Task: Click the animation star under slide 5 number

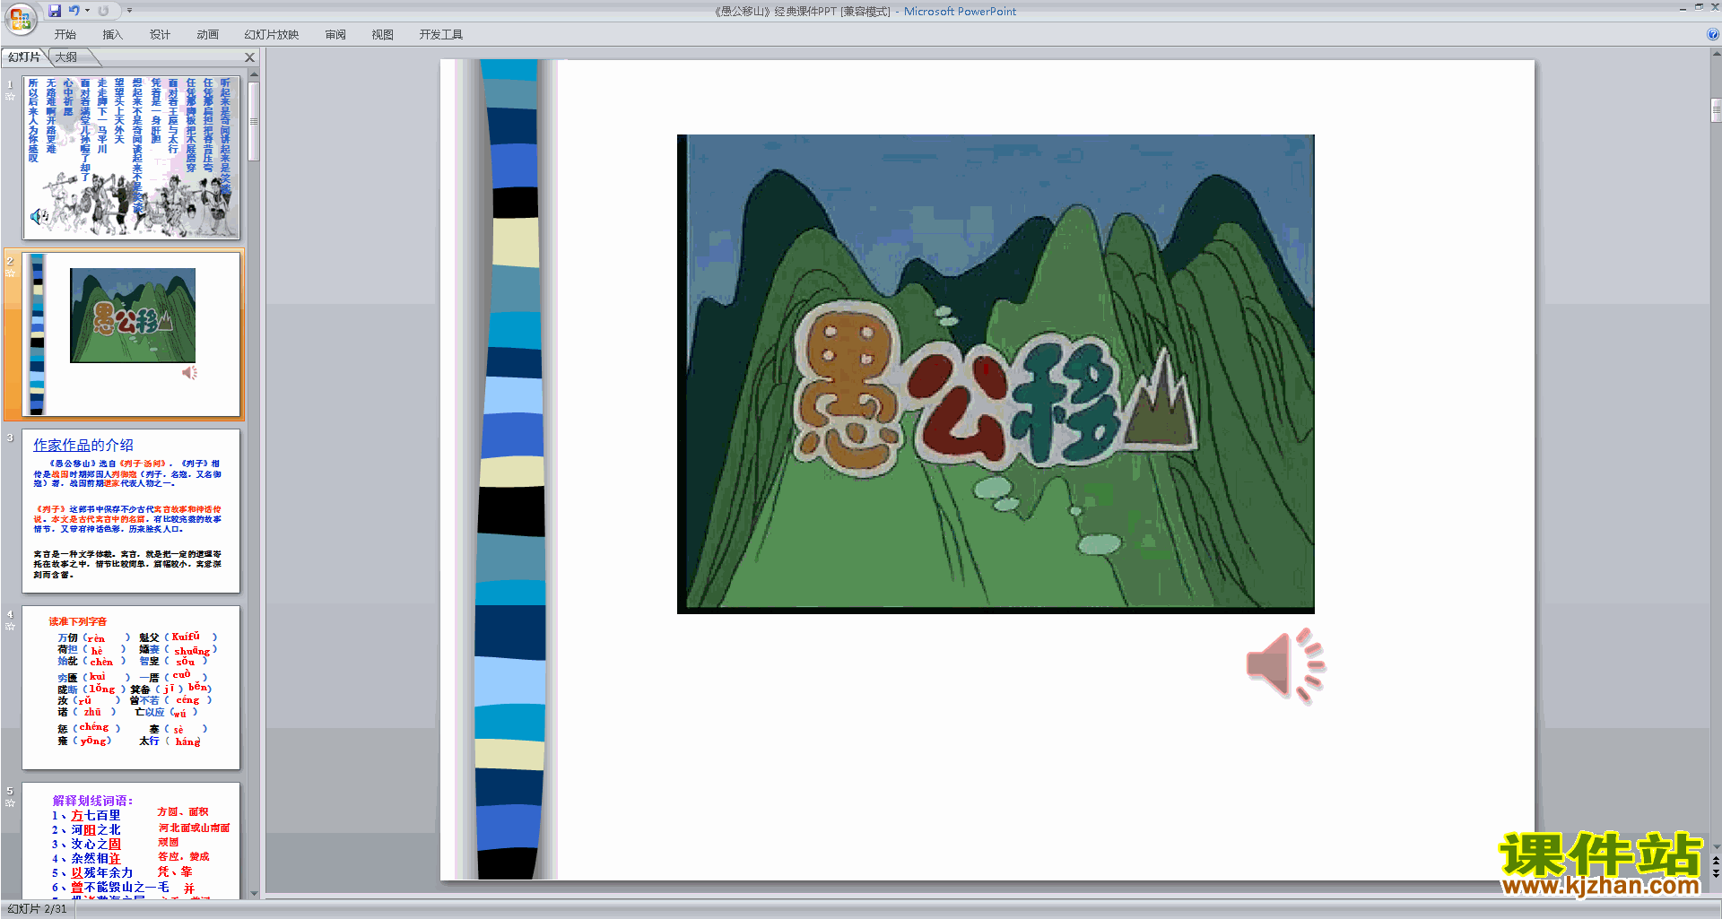Action: point(10,802)
